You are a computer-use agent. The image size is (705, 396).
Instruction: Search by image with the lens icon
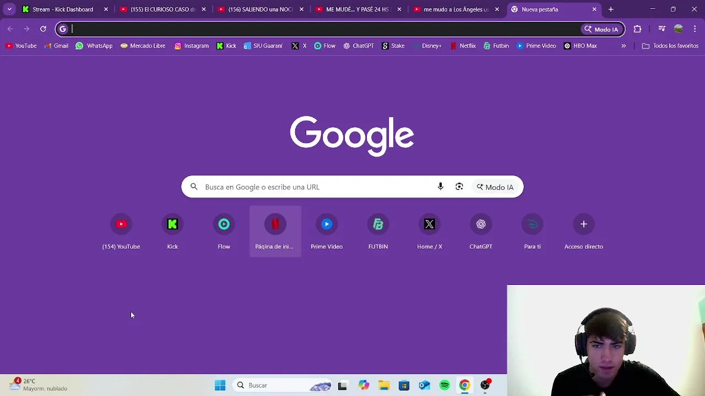tap(459, 187)
